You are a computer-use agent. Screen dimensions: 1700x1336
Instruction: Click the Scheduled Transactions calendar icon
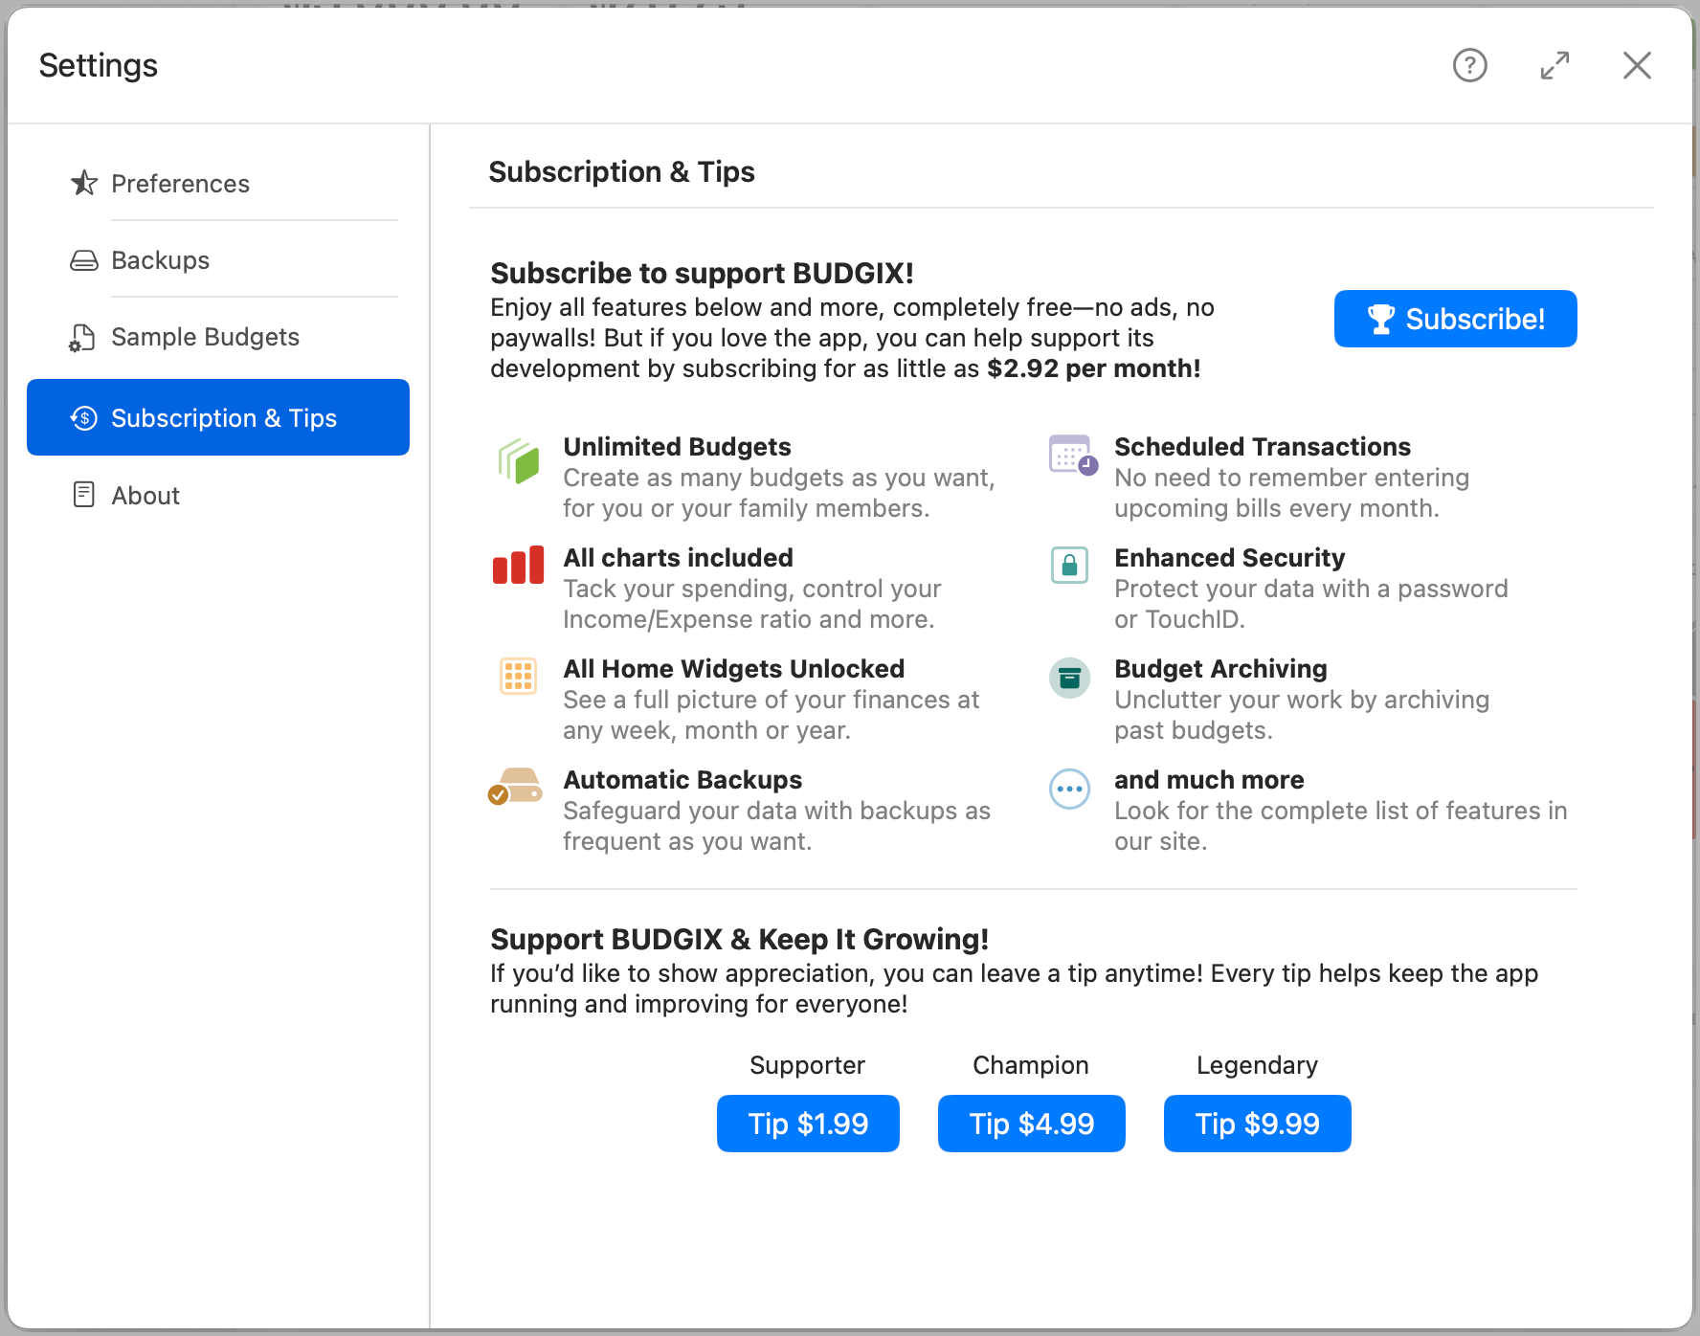(x=1073, y=455)
